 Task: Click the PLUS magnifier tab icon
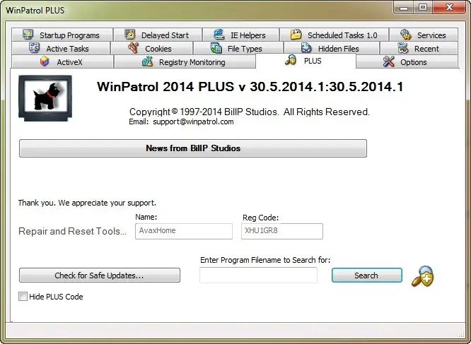click(291, 60)
